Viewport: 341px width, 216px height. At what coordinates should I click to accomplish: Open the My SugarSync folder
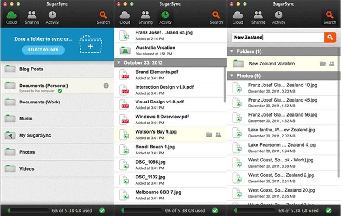[x=57, y=135]
